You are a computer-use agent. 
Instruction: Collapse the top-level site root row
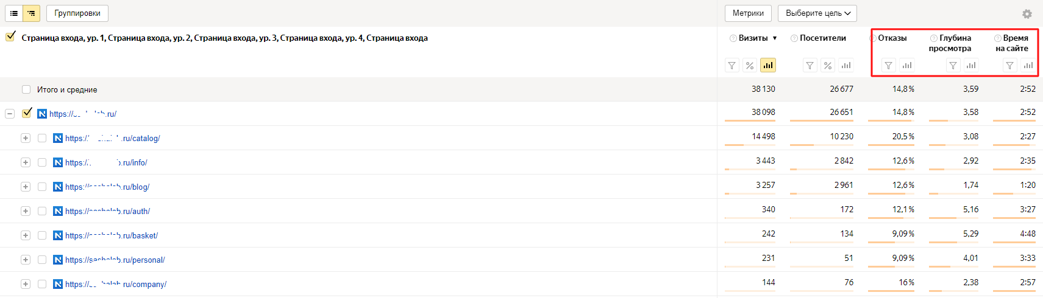10,114
